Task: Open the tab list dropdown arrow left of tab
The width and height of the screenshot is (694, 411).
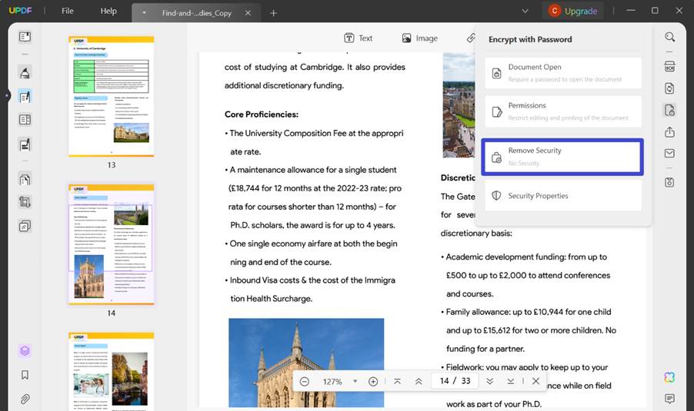Action: coord(143,12)
